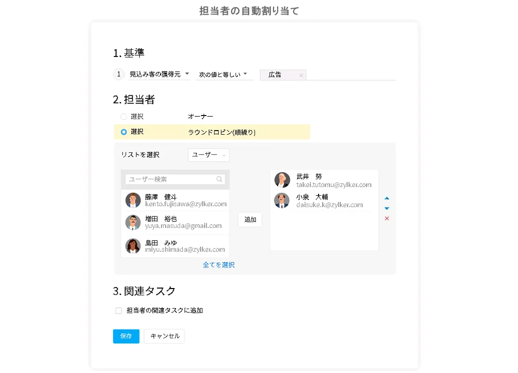Select the ラウンドロビン(順繰り) radio button
Screen dimensions: 518x373
(x=124, y=132)
